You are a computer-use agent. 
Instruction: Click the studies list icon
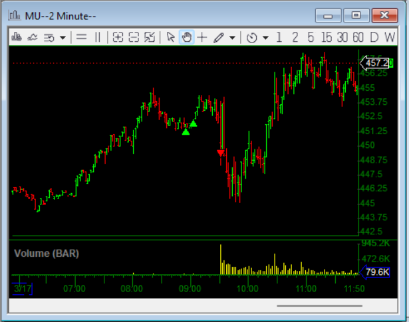49,38
